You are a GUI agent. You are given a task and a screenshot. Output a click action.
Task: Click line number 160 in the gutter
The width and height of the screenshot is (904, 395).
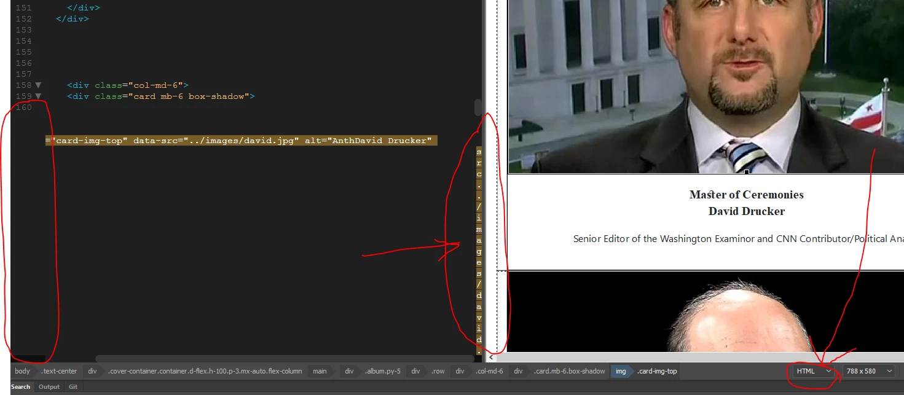pos(23,108)
